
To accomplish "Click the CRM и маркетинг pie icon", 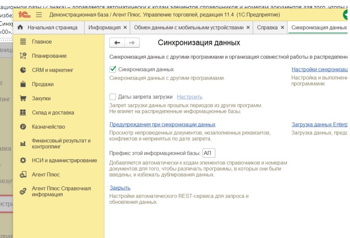I will coord(23,70).
